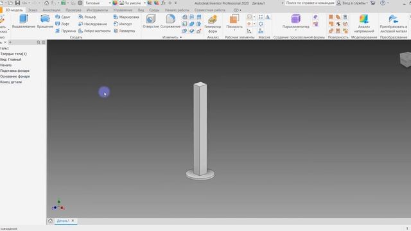Open the Развертка (Unwrap) command
This screenshot has height=231, width=411.
[x=124, y=31]
